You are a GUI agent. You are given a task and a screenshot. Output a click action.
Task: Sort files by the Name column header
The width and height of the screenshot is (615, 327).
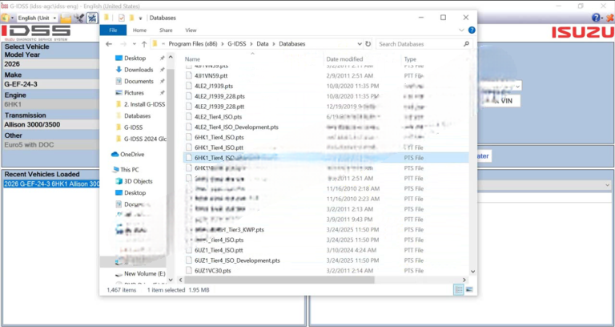[x=192, y=59]
